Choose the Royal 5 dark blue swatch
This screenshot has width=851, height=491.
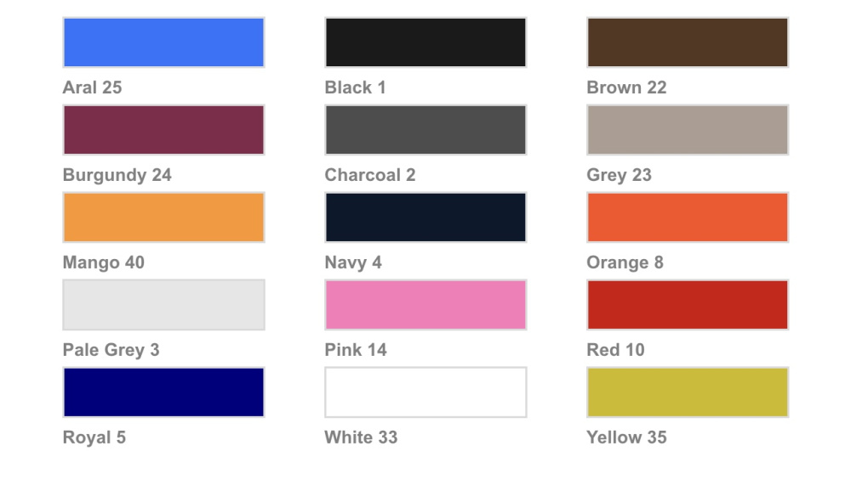(x=163, y=392)
